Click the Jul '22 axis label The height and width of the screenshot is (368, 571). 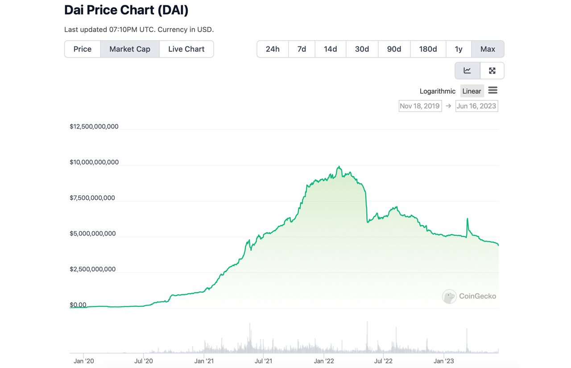[383, 361]
